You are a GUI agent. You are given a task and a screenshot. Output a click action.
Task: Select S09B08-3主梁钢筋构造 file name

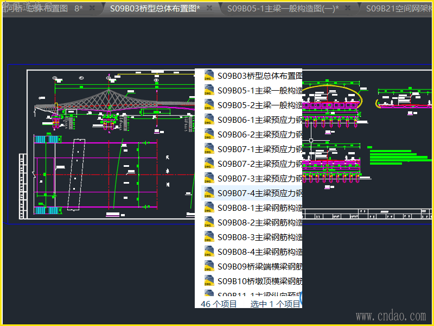pyautogui.click(x=259, y=237)
